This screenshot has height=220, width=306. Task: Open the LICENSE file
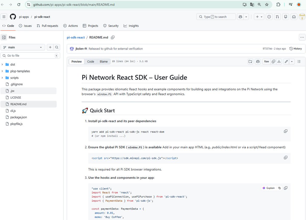16,98
